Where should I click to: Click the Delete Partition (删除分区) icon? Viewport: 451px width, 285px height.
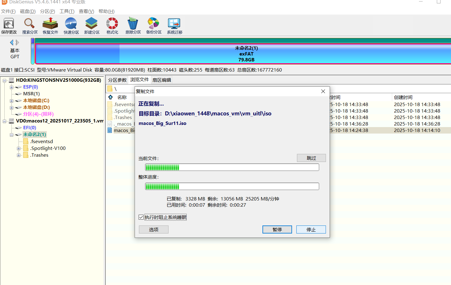point(133,26)
